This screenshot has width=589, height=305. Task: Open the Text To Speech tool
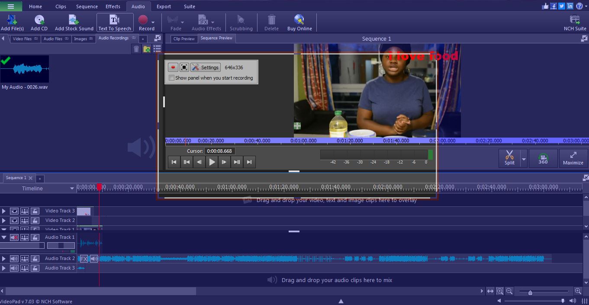coord(115,22)
